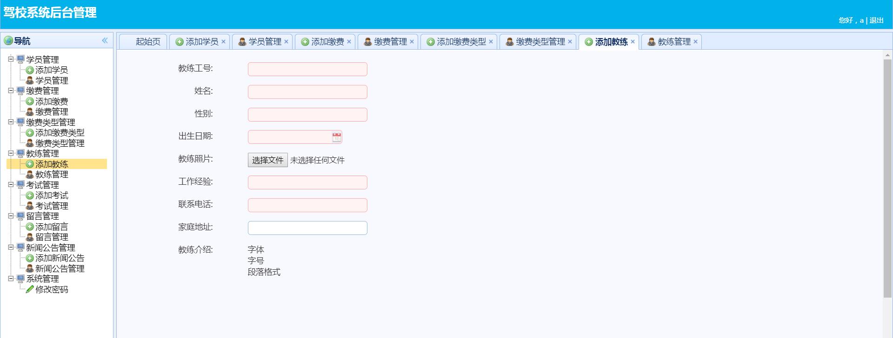Click the green plus icon beside 添加学员 in tree
This screenshot has width=893, height=338.
pyautogui.click(x=30, y=70)
